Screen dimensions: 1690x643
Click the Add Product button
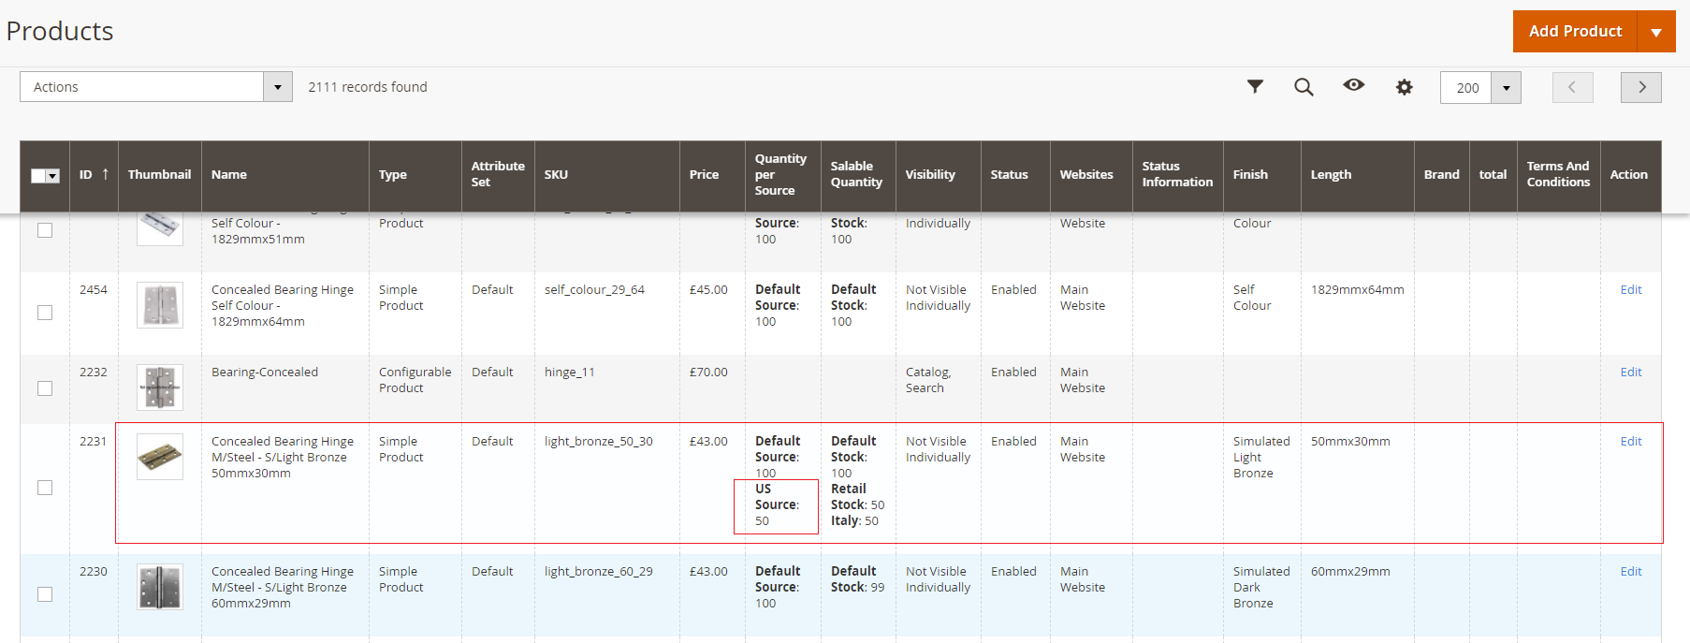(x=1575, y=32)
